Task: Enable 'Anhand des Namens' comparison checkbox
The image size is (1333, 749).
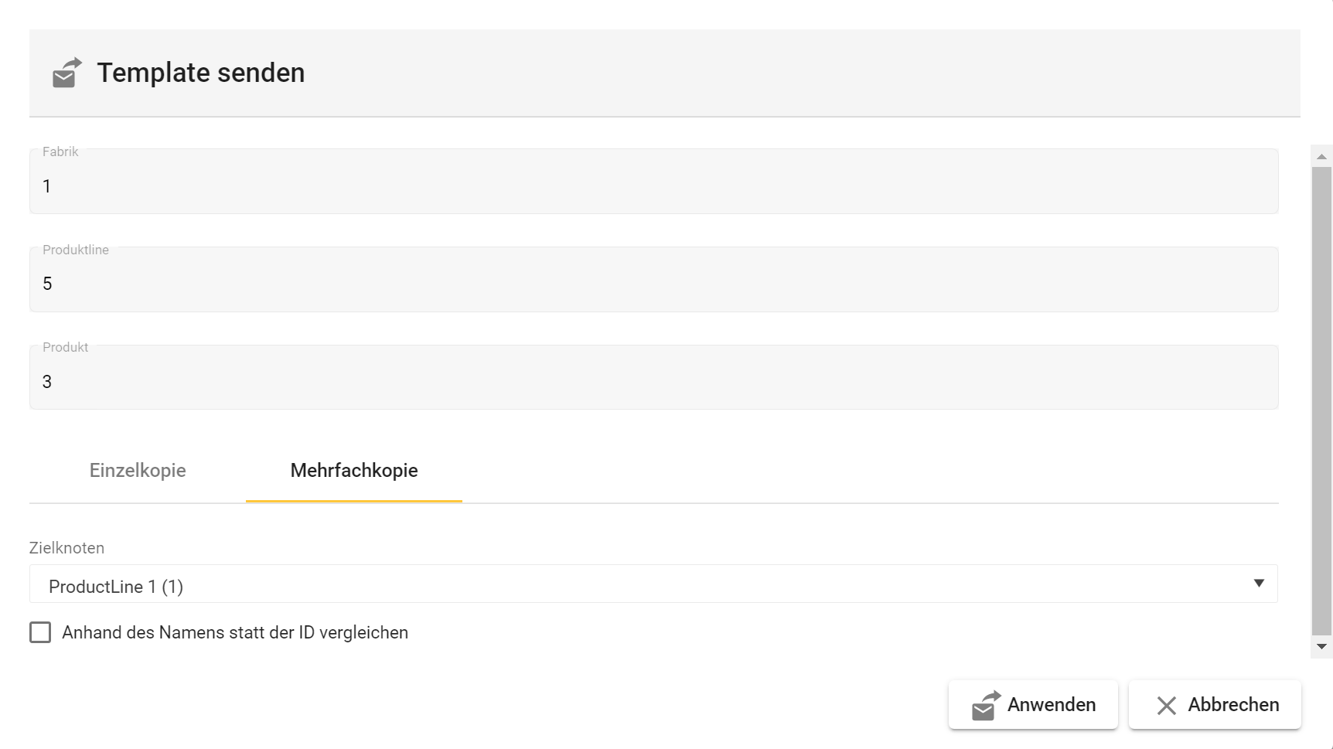Action: coord(40,633)
